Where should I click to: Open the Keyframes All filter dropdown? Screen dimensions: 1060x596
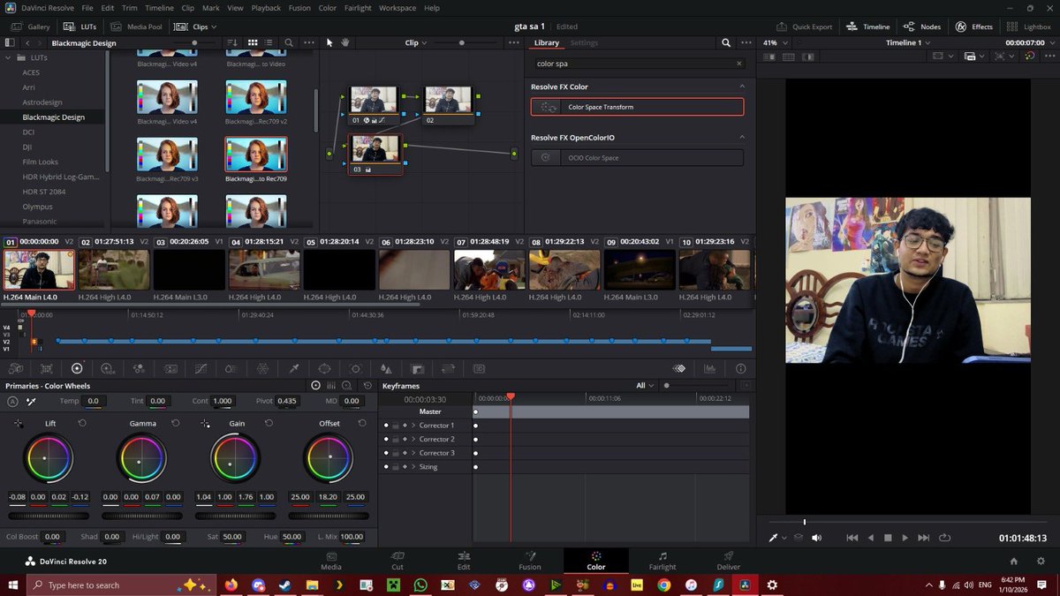point(646,385)
